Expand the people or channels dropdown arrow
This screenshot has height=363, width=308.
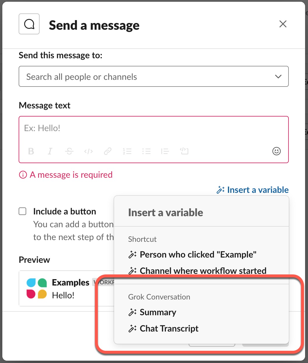[x=278, y=77]
